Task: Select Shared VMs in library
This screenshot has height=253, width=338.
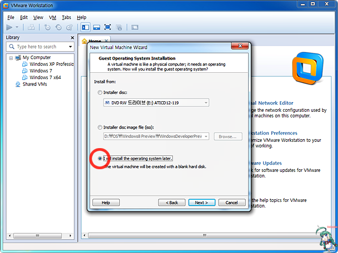Action: 35,84
